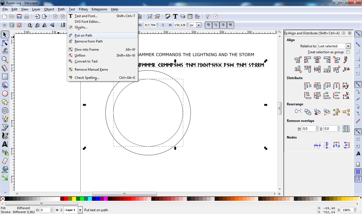This screenshot has width=362, height=214.
Task: Select the Ellipse circle tool
Action: (5, 93)
